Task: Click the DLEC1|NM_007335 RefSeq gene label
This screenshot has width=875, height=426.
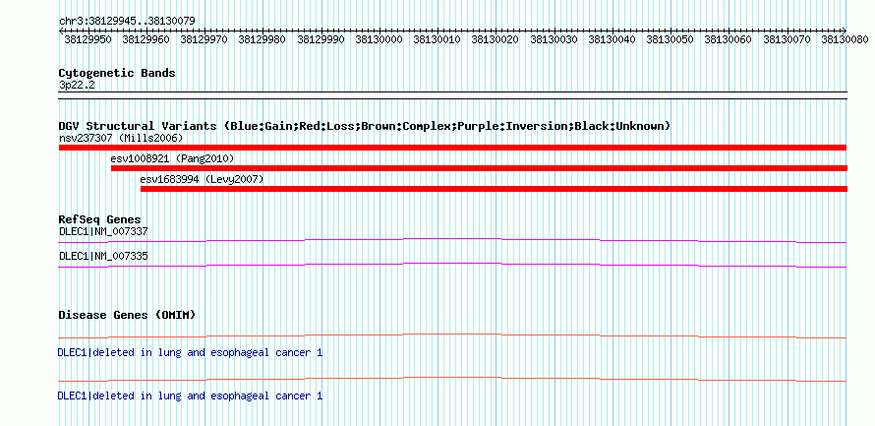Action: pyautogui.click(x=103, y=256)
